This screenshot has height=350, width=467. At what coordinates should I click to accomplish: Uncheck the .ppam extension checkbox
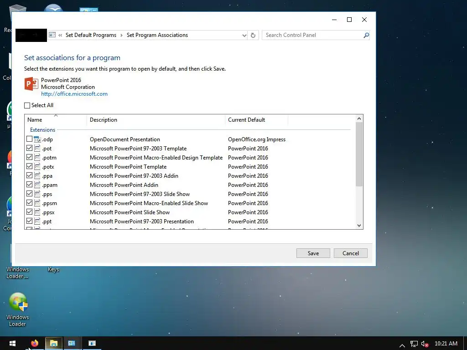(x=29, y=185)
